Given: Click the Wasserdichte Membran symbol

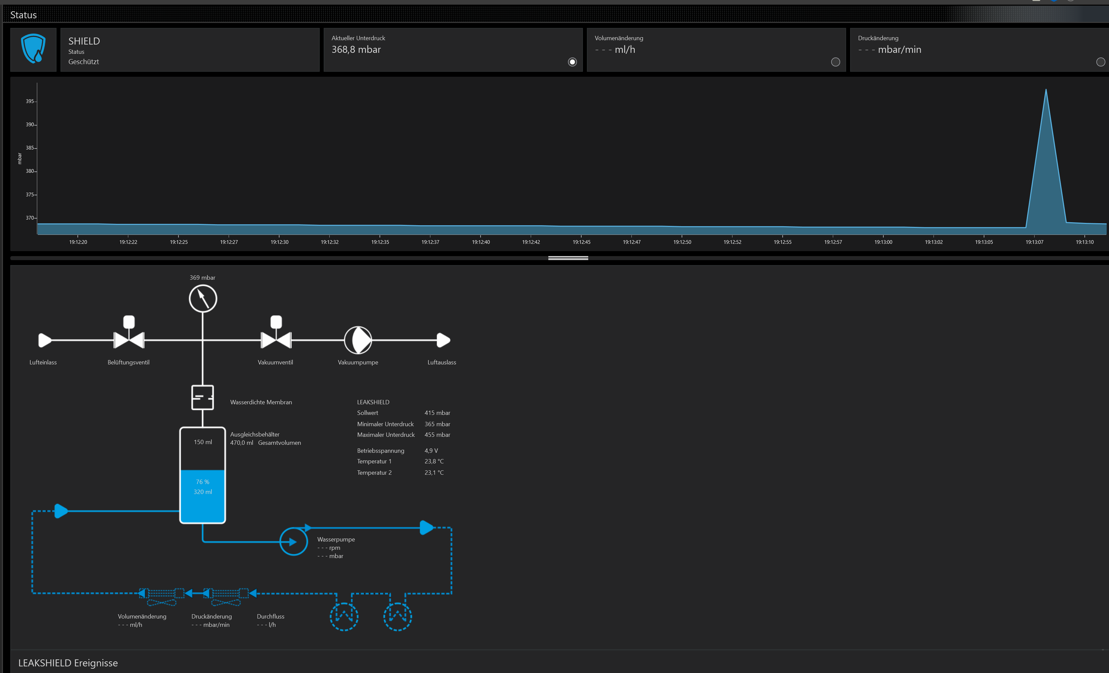Looking at the screenshot, I should (x=202, y=397).
